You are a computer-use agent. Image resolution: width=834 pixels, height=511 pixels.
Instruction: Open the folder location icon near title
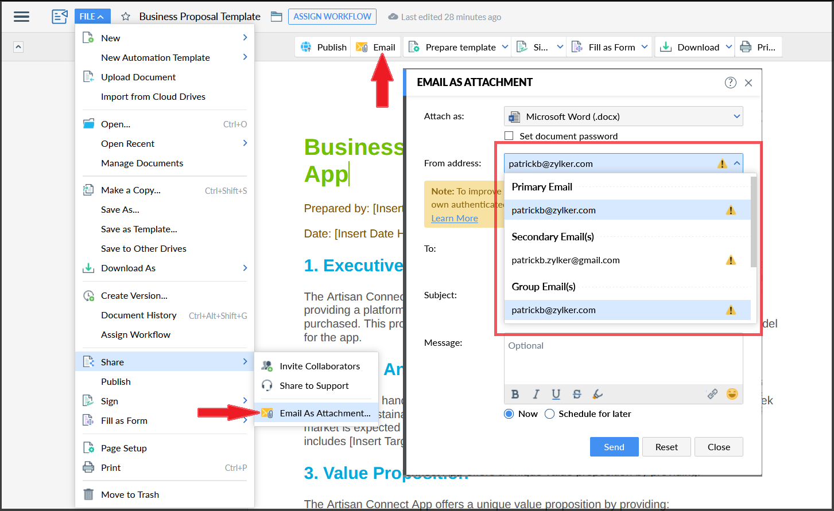276,17
